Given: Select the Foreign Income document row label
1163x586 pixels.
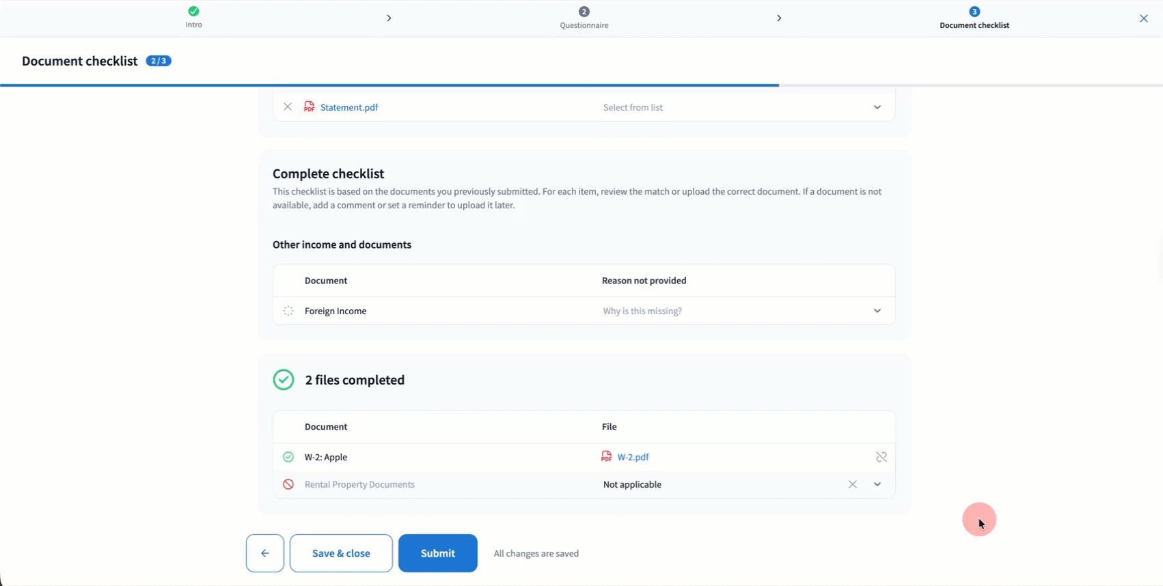Looking at the screenshot, I should (336, 311).
